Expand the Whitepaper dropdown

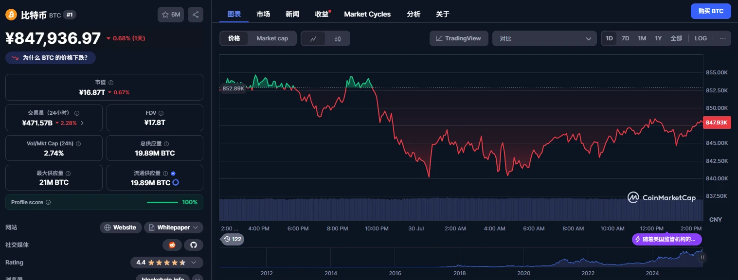click(x=174, y=227)
